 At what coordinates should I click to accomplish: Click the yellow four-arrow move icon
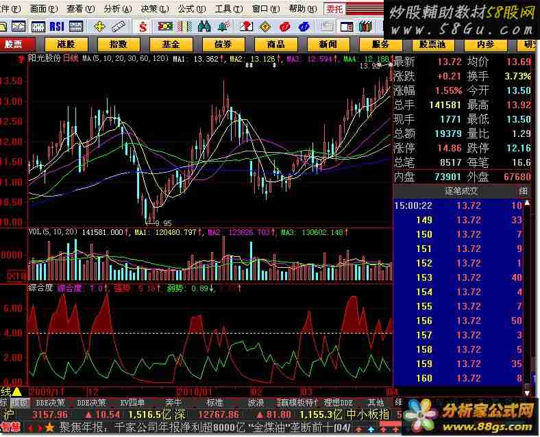point(99,27)
